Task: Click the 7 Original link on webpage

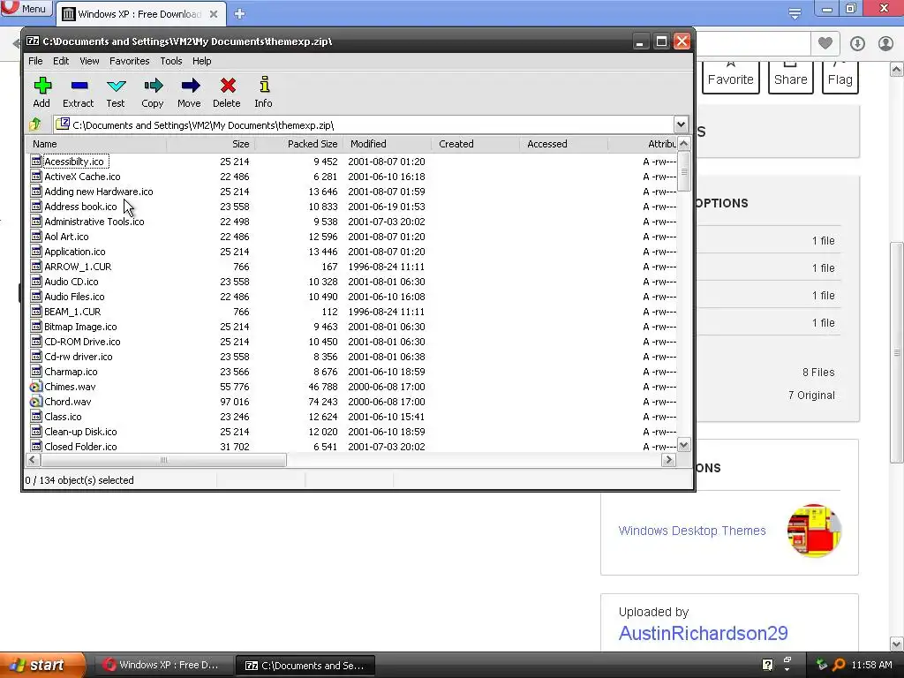Action: [811, 395]
